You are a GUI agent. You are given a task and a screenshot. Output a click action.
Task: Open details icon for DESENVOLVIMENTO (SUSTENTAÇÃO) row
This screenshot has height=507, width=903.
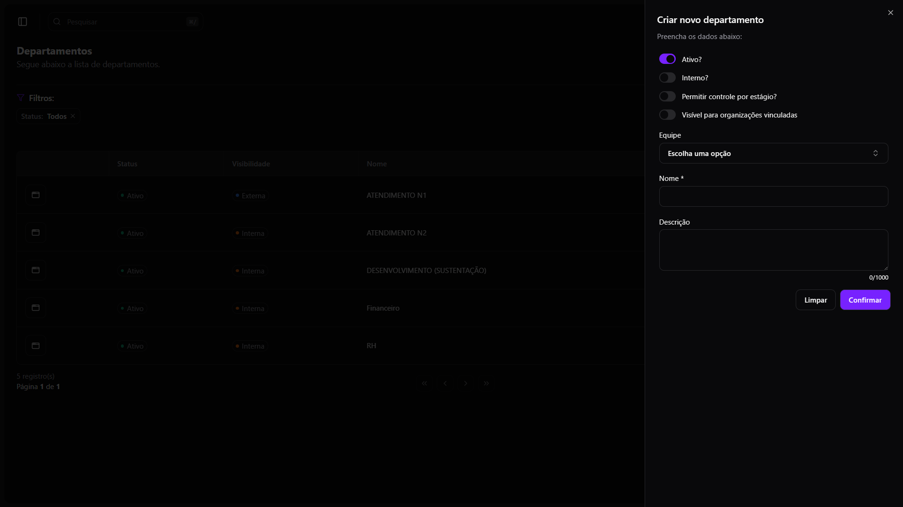[36, 270]
